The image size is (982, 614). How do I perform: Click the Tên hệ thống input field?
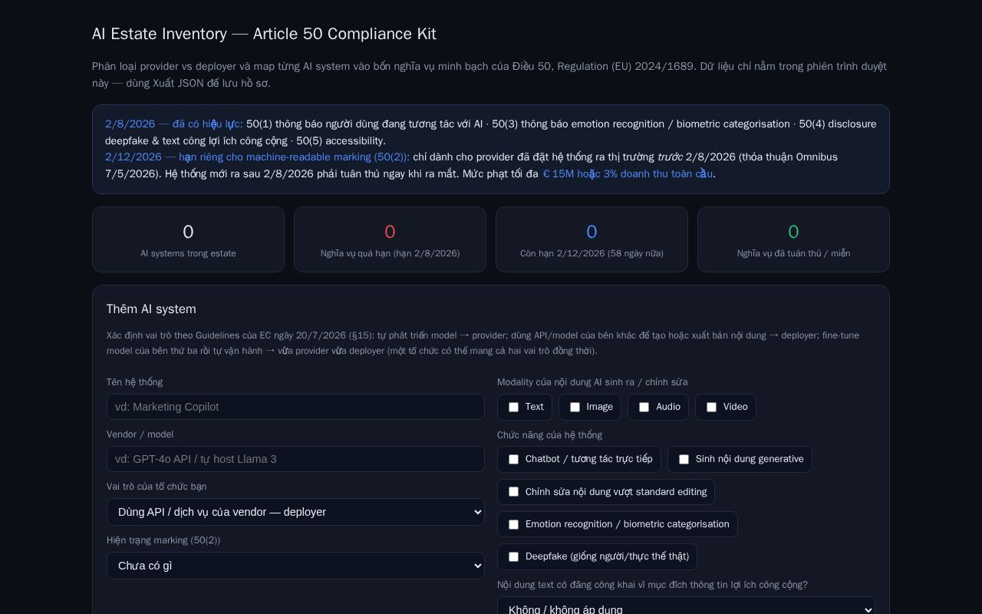(x=295, y=407)
